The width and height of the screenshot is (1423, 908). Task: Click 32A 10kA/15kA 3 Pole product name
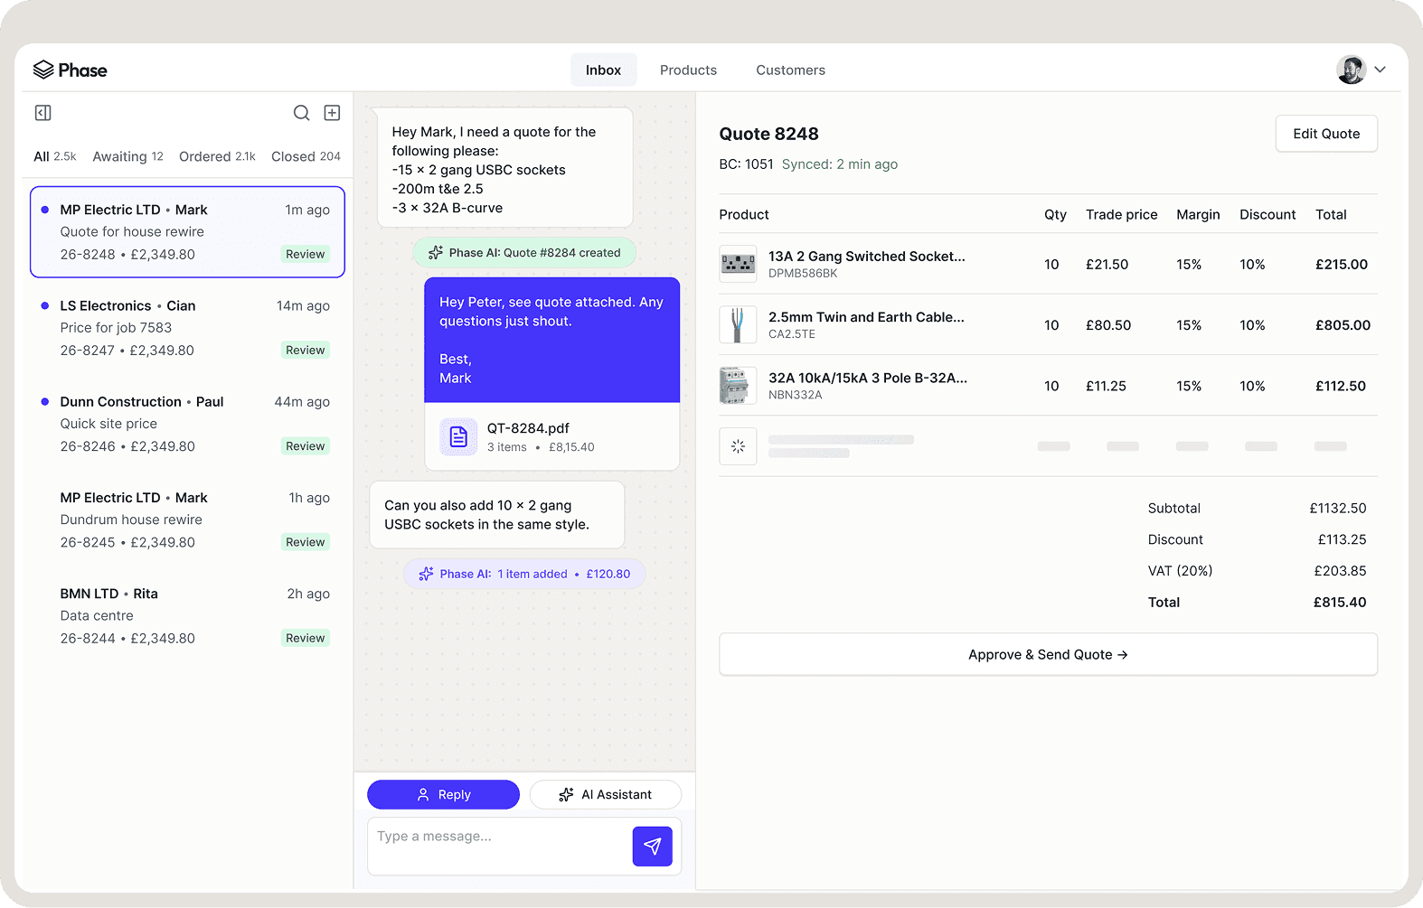point(868,378)
